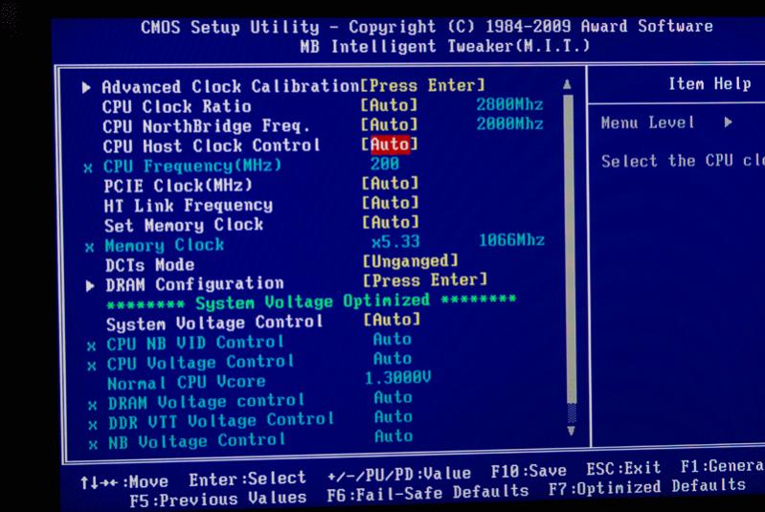This screenshot has height=512, width=765.
Task: Click the disabled CPU Frequency(MHz) label
Action: click(x=192, y=167)
